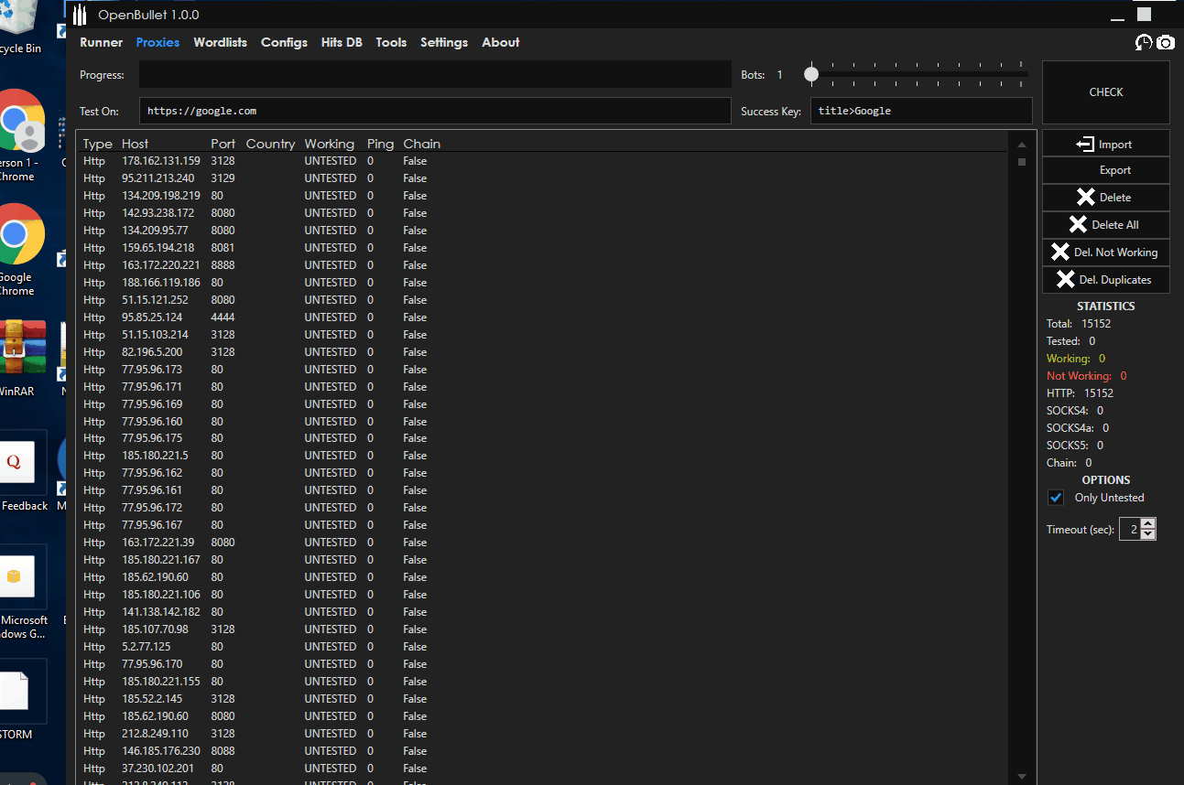1184x785 pixels.
Task: Switch to the Tools tab
Action: tap(391, 42)
